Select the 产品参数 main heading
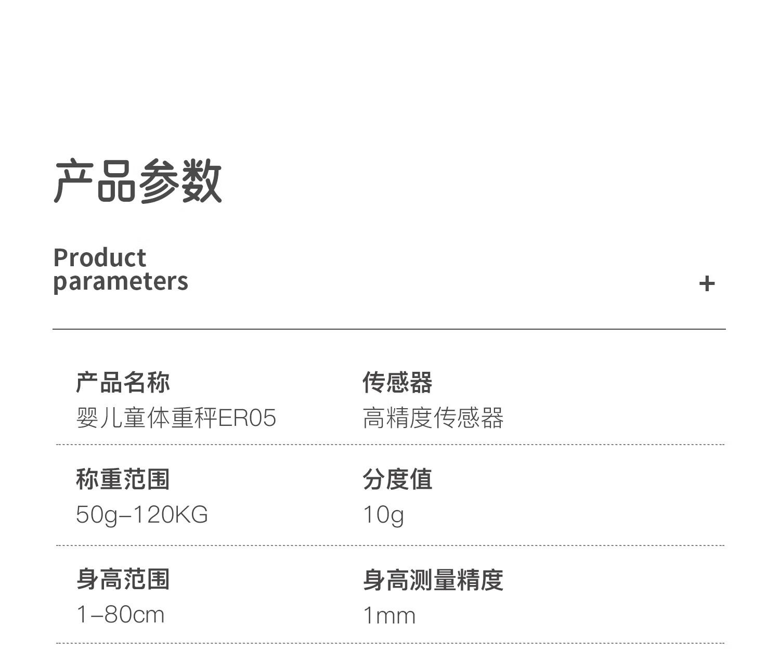Image resolution: width=780 pixels, height=650 pixels. [138, 181]
